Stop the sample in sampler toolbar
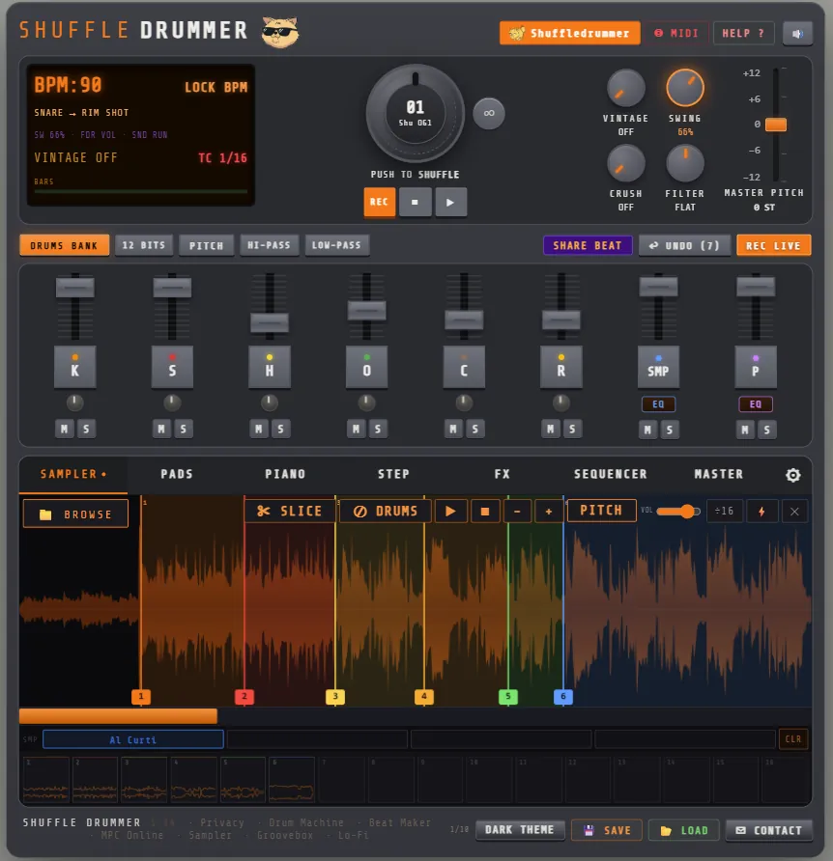 (x=485, y=512)
